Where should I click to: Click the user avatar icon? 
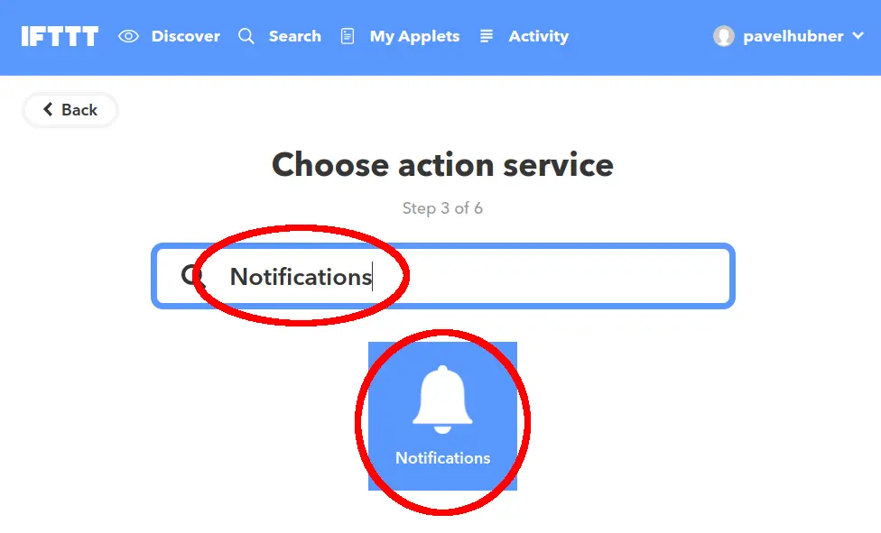click(724, 36)
